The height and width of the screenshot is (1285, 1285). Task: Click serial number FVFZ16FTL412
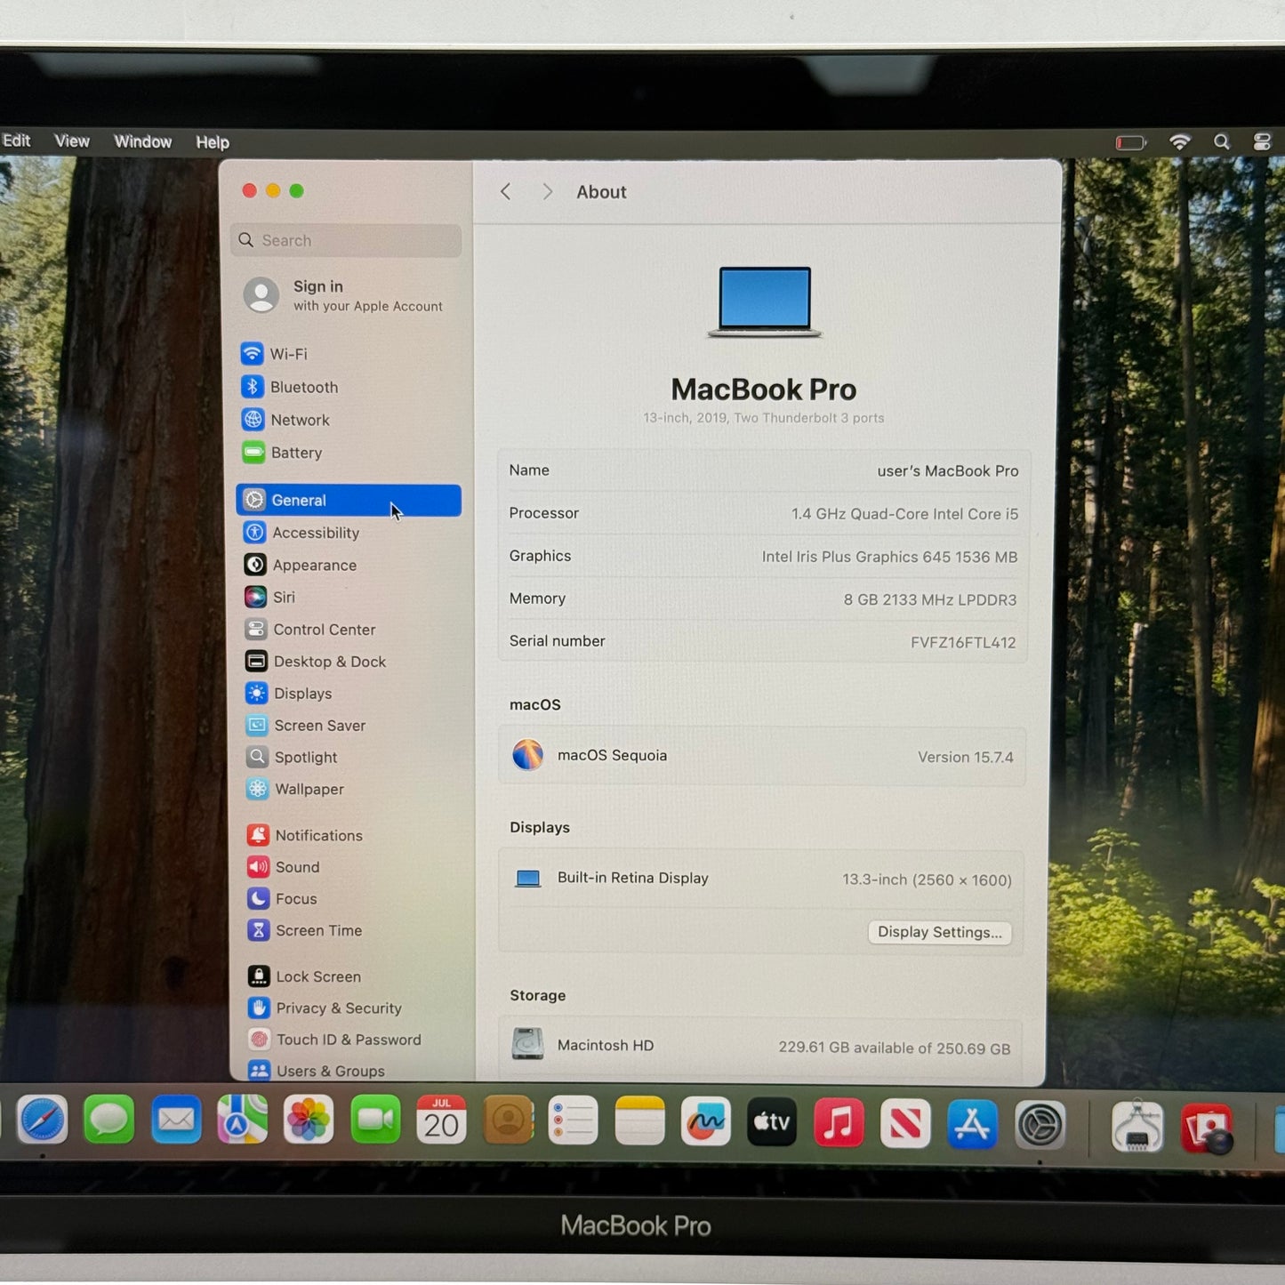click(x=963, y=642)
